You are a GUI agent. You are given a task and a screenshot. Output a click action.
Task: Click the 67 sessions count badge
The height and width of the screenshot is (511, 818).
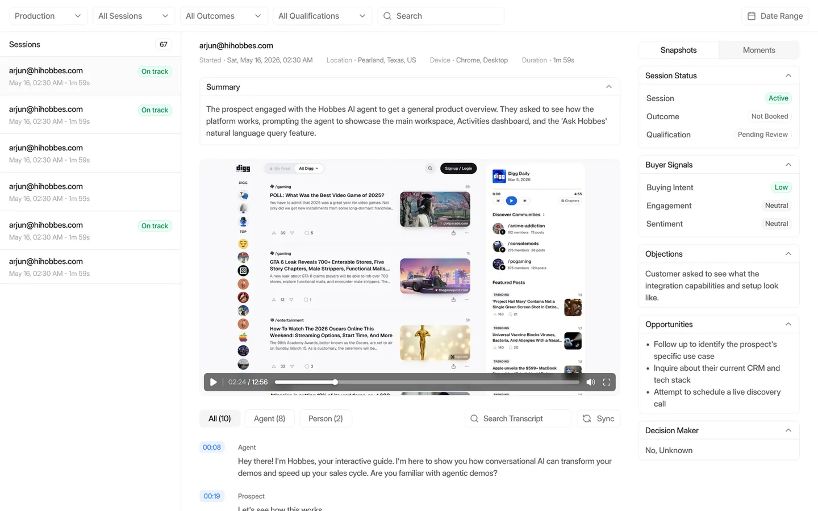tap(164, 44)
